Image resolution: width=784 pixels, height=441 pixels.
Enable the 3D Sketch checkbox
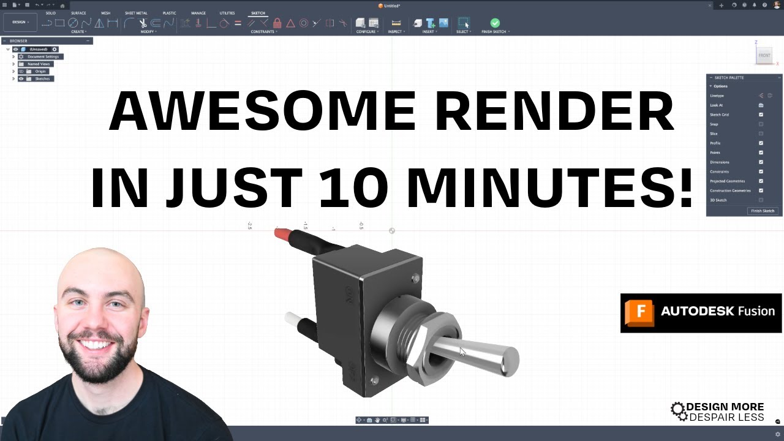761,200
